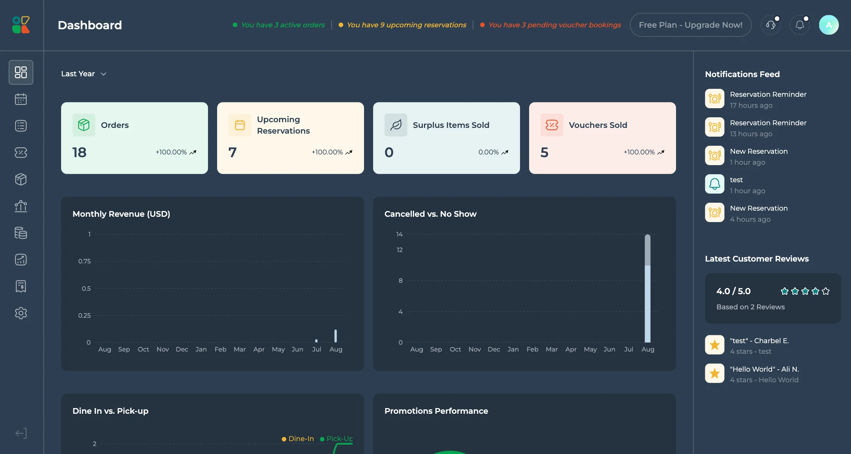This screenshot has width=851, height=454.
Task: Click the app logo in top-left corner
Action: pyautogui.click(x=21, y=25)
